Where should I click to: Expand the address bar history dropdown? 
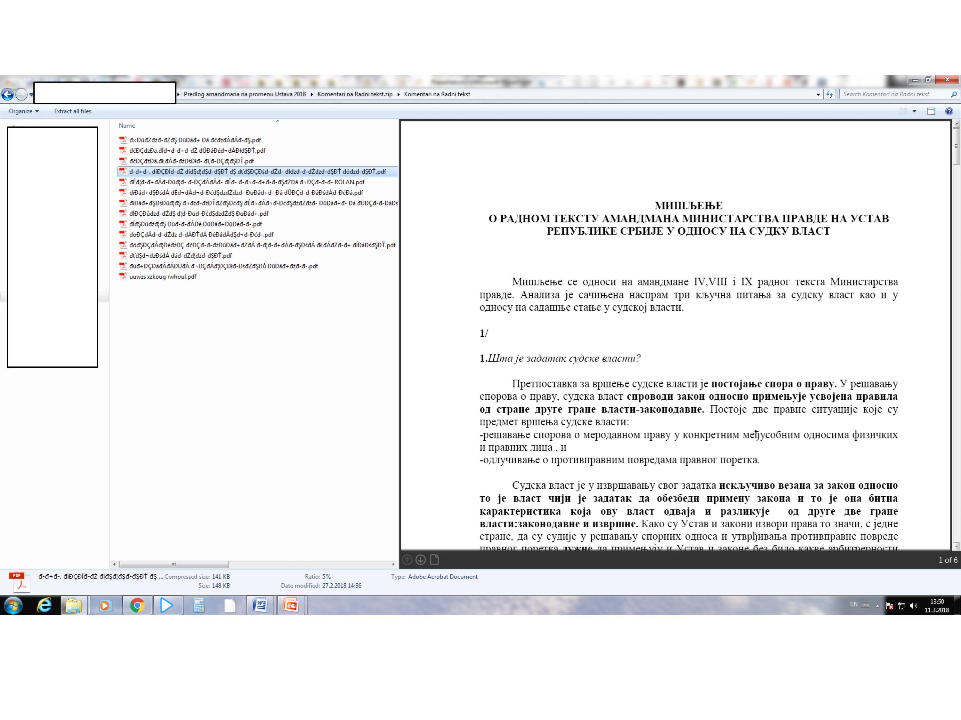(818, 94)
